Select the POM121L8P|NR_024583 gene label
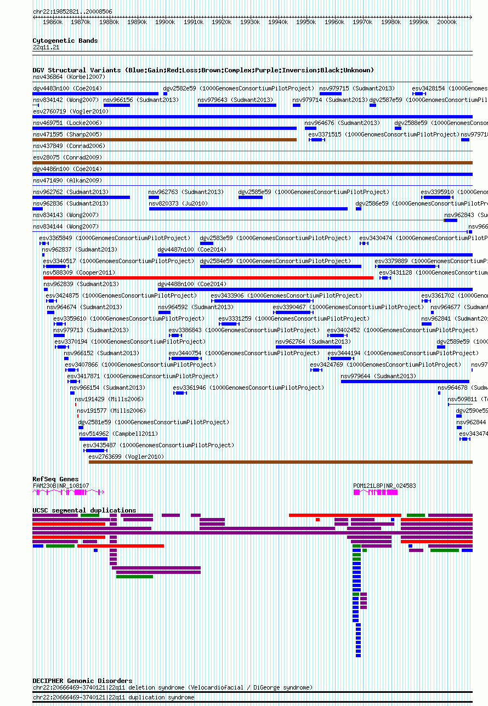Screen dimensions: 488x706 (x=384, y=486)
